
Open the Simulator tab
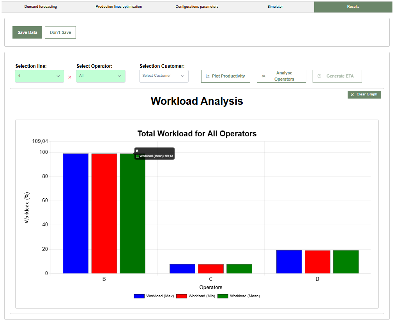275,7
